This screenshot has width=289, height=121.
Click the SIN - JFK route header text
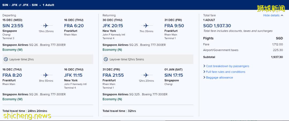click(9, 5)
